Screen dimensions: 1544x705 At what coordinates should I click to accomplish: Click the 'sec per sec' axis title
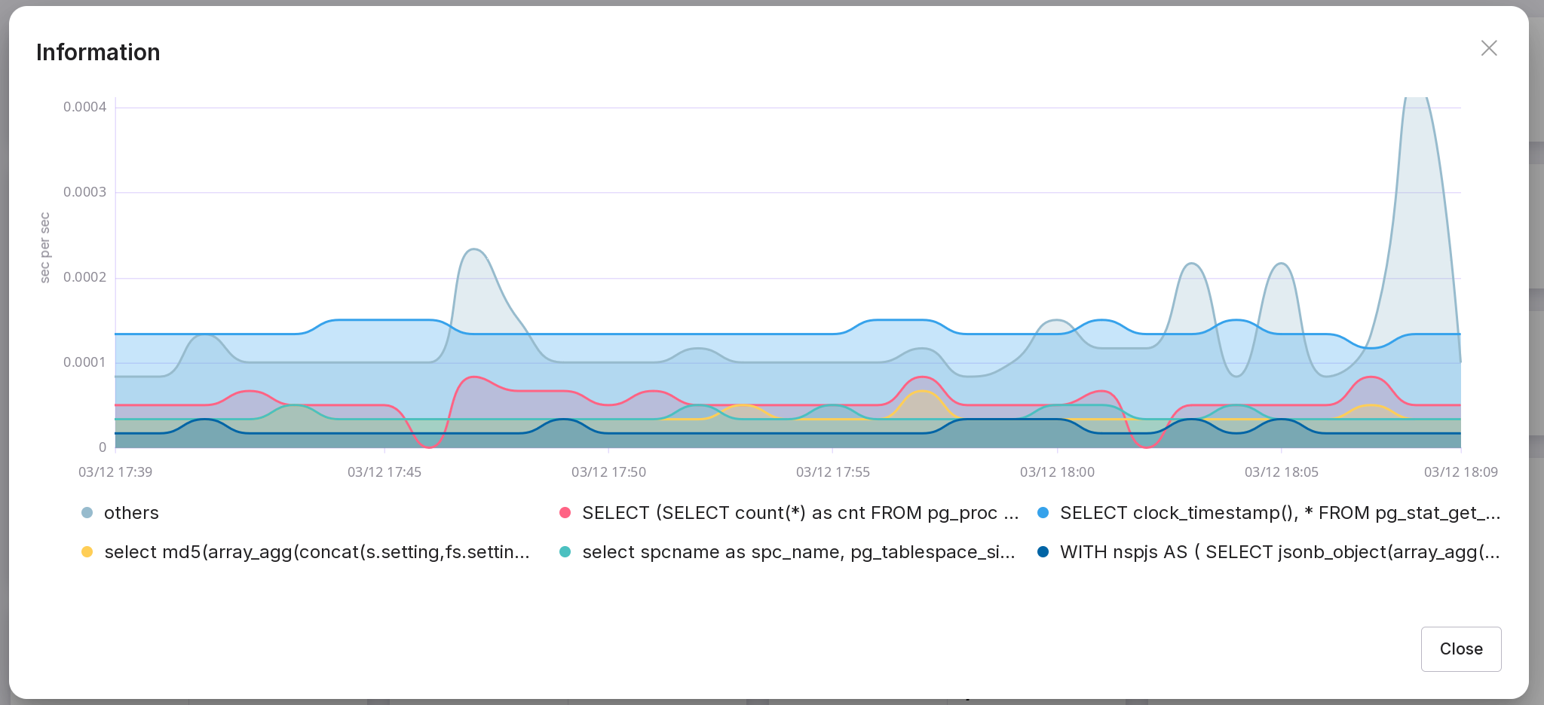[45, 248]
